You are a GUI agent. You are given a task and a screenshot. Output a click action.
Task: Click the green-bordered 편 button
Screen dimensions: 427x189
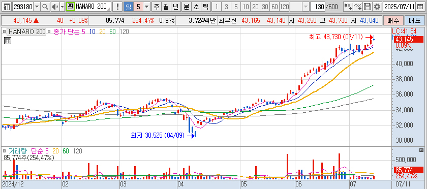pyautogui.click(x=70, y=7)
